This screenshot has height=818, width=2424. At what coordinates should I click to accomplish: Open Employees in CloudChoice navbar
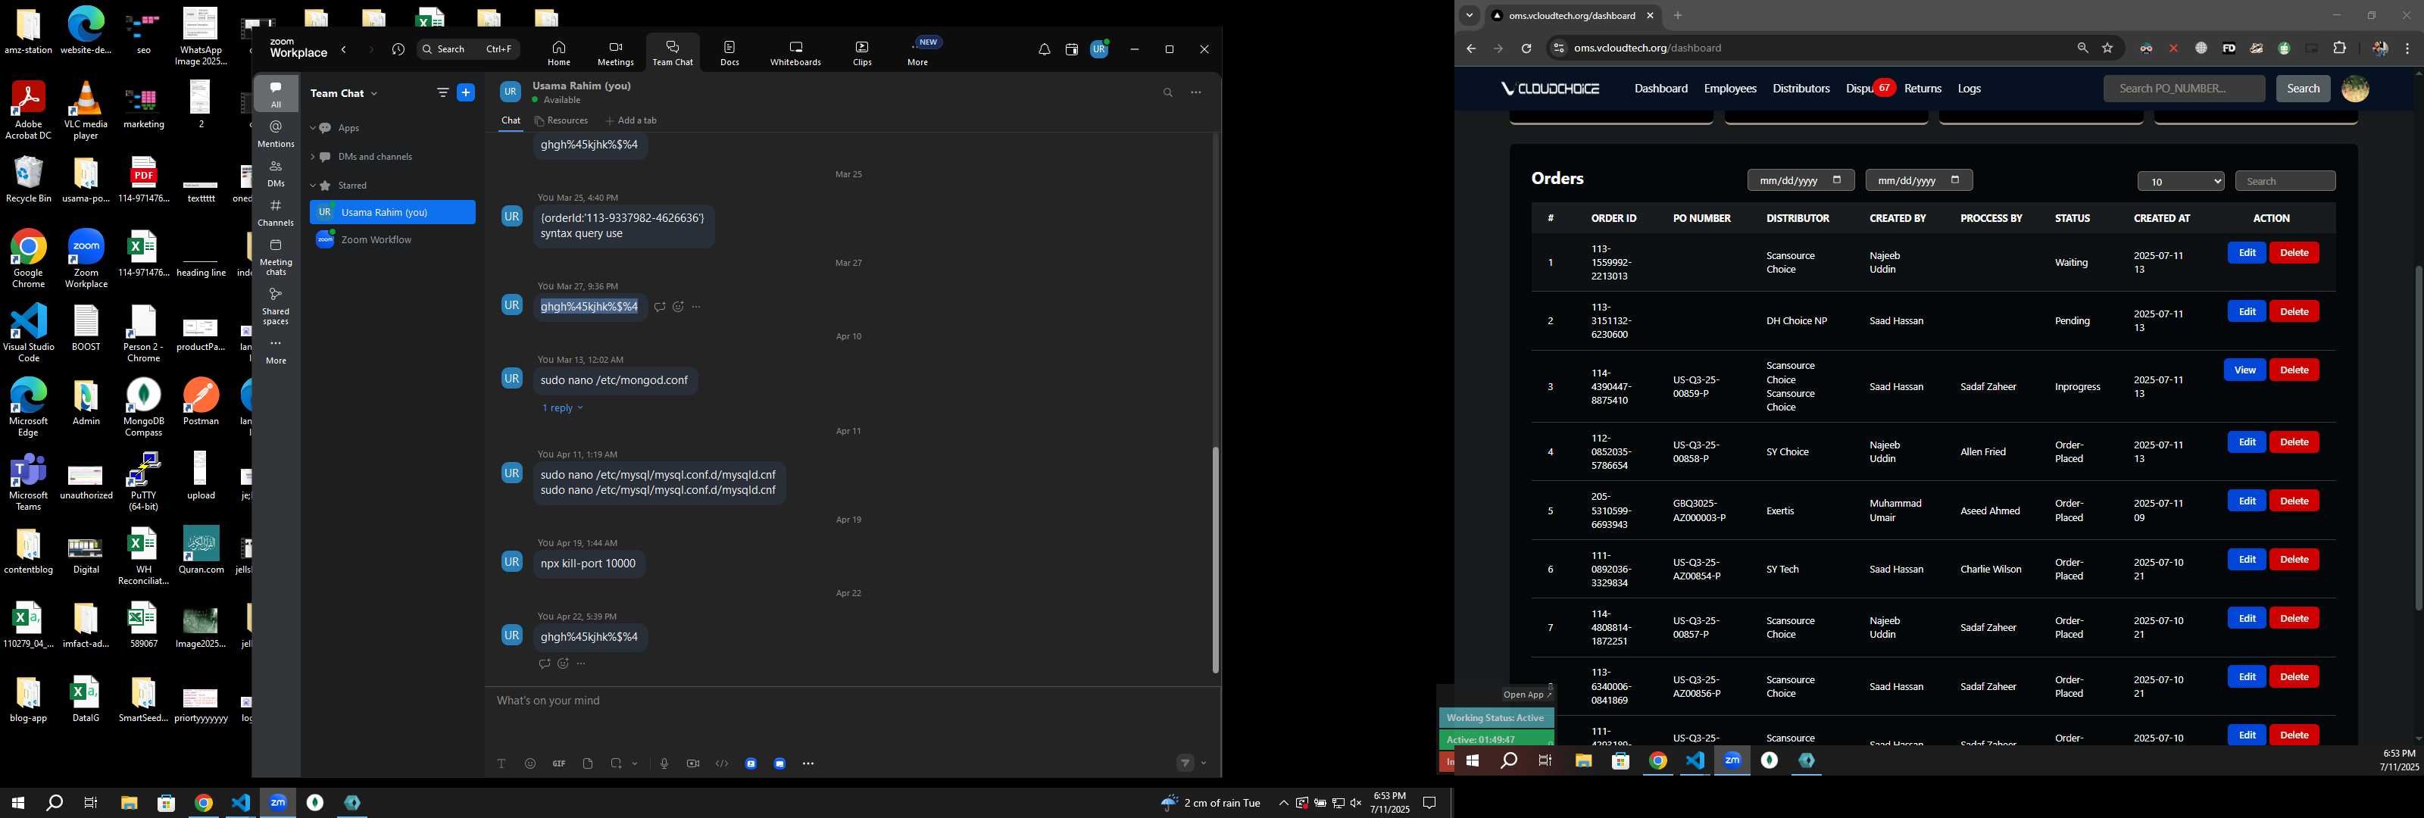1729,89
